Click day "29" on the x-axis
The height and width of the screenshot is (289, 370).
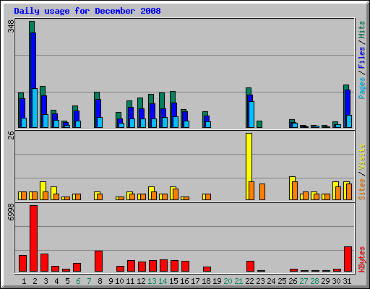coord(325,281)
